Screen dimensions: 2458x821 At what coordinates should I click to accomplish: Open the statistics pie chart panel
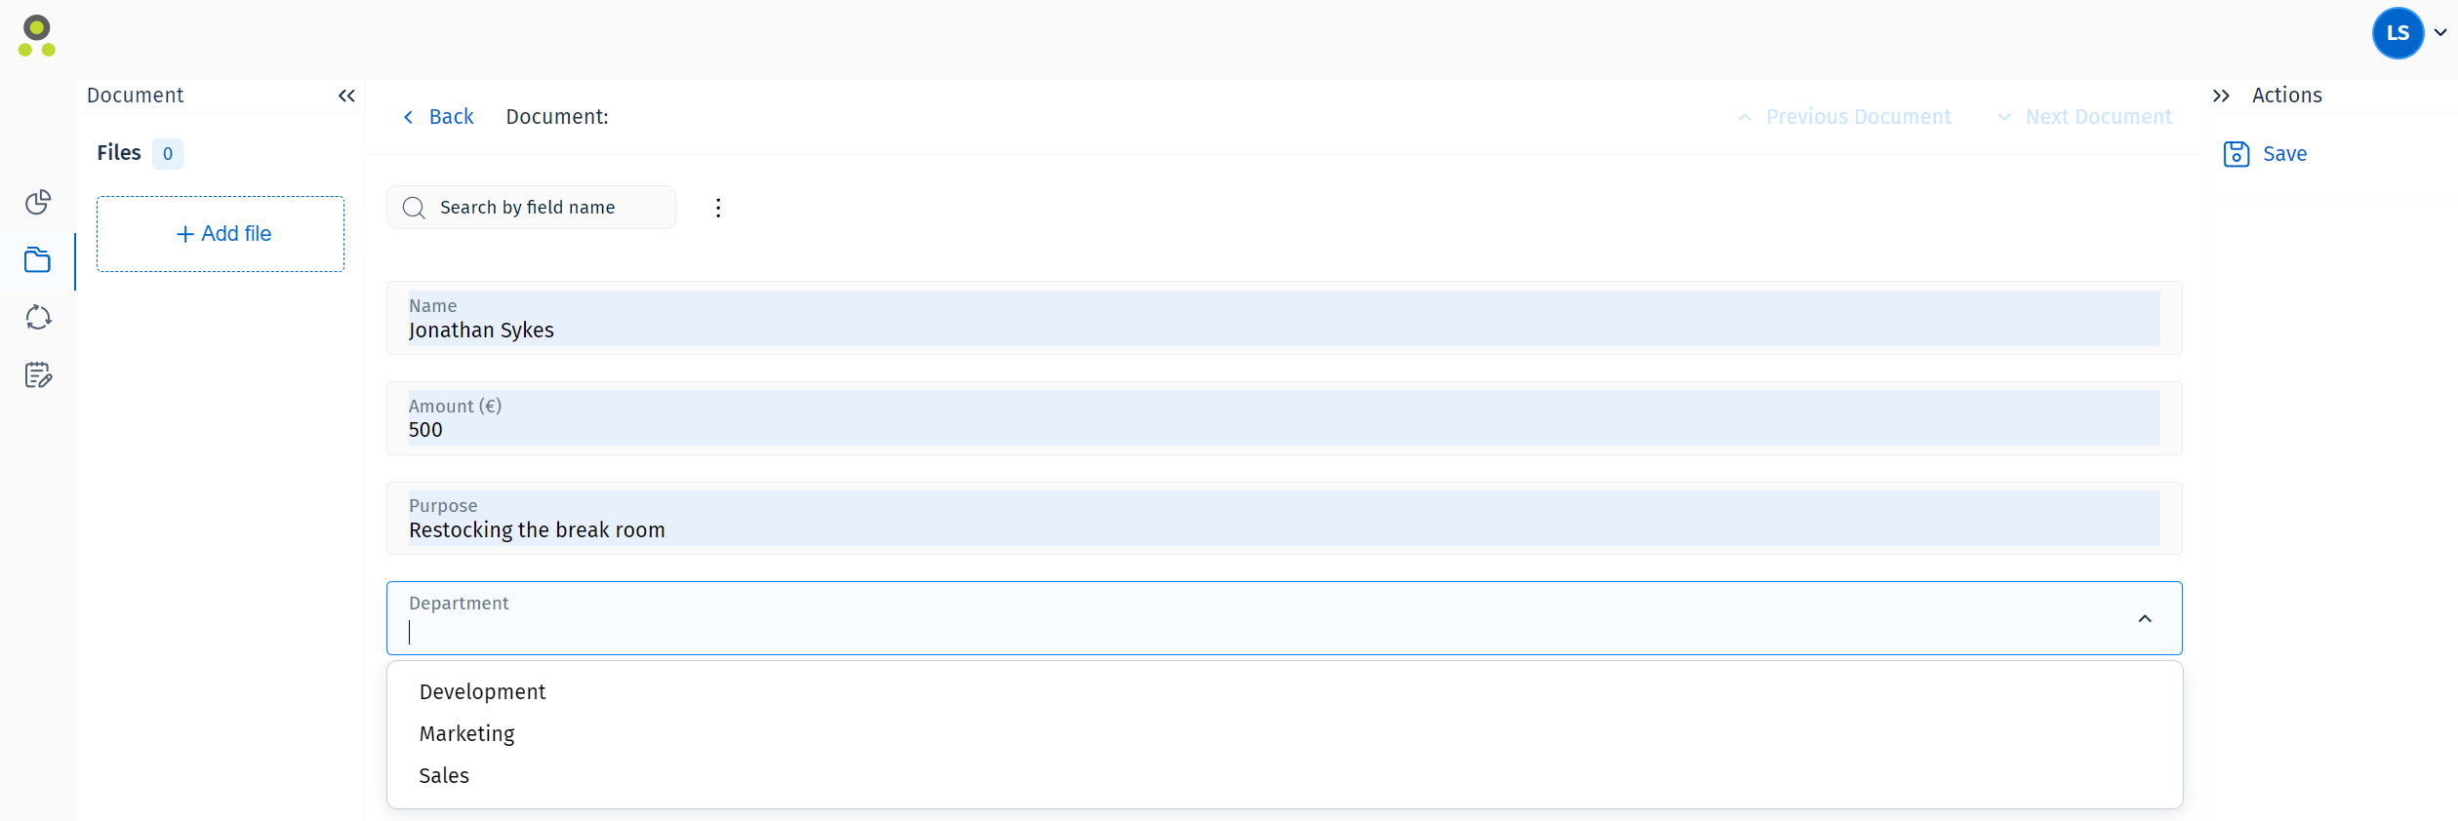(x=38, y=202)
